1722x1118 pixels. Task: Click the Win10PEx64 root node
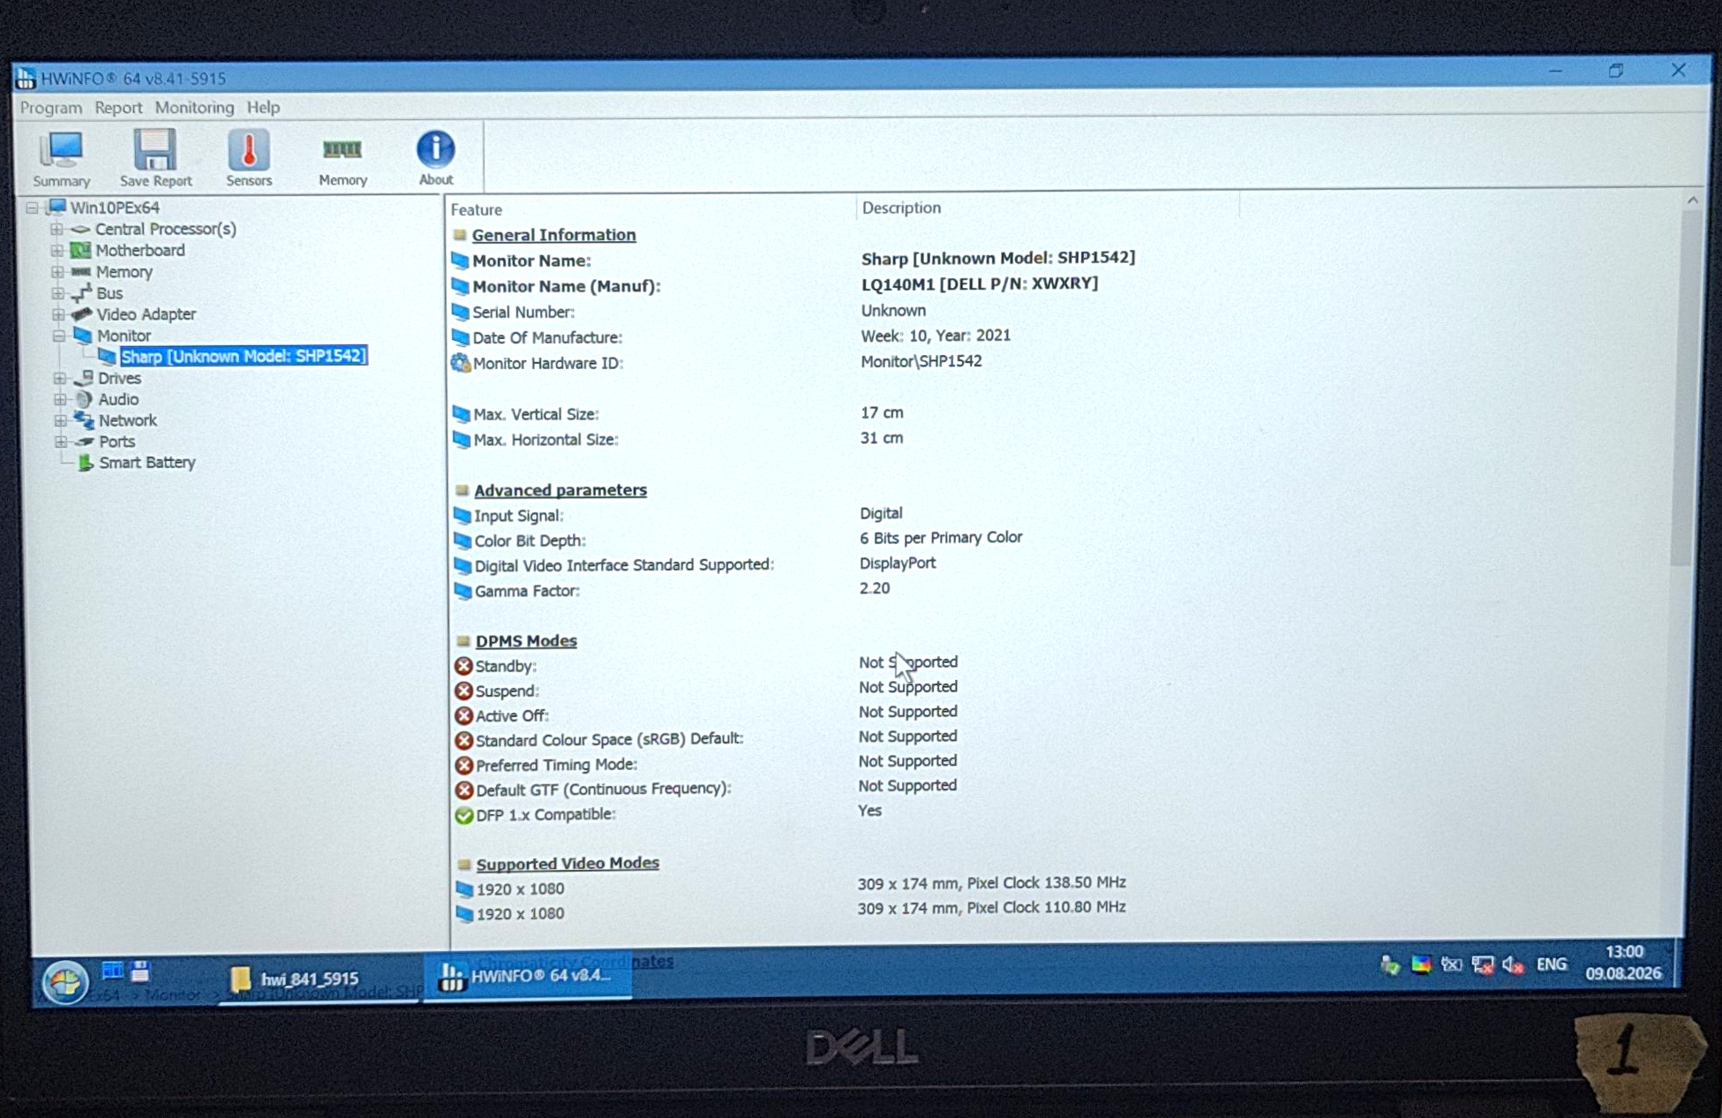(115, 208)
